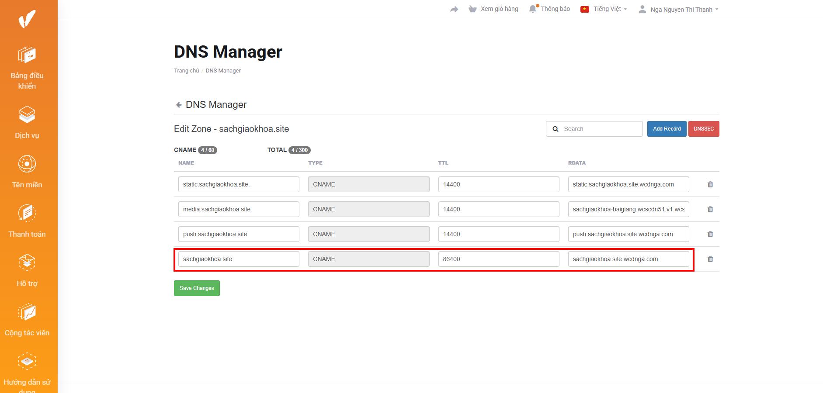Click the Bảng điều khiển dashboard sidebar icon
The width and height of the screenshot is (823, 393).
27,55
